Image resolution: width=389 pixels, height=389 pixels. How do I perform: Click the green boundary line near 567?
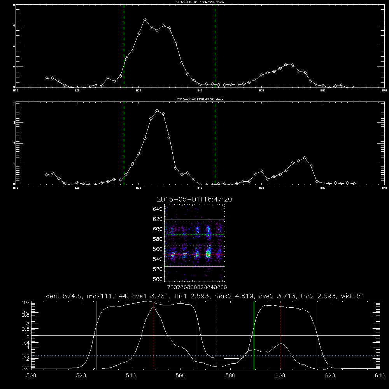[x=199, y=335]
